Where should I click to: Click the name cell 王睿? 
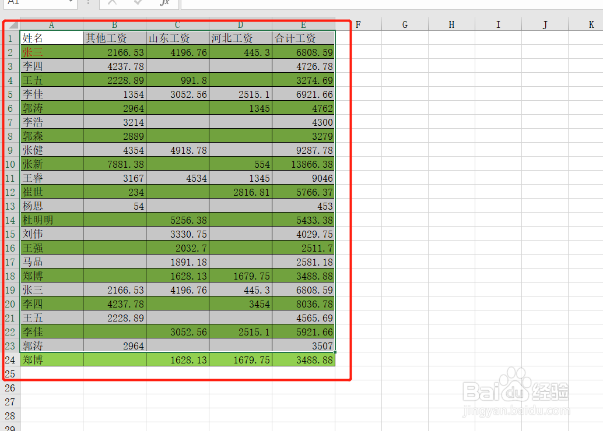click(51, 178)
